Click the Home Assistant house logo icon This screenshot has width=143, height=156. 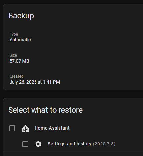tap(25, 128)
